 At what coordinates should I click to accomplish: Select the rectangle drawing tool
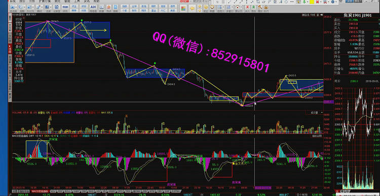tap(258, 2)
